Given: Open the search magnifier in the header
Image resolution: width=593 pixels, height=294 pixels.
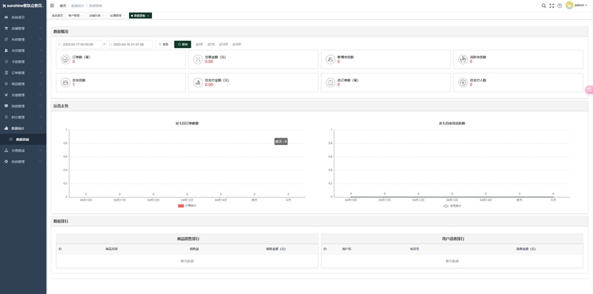Looking at the screenshot, I should tap(544, 6).
